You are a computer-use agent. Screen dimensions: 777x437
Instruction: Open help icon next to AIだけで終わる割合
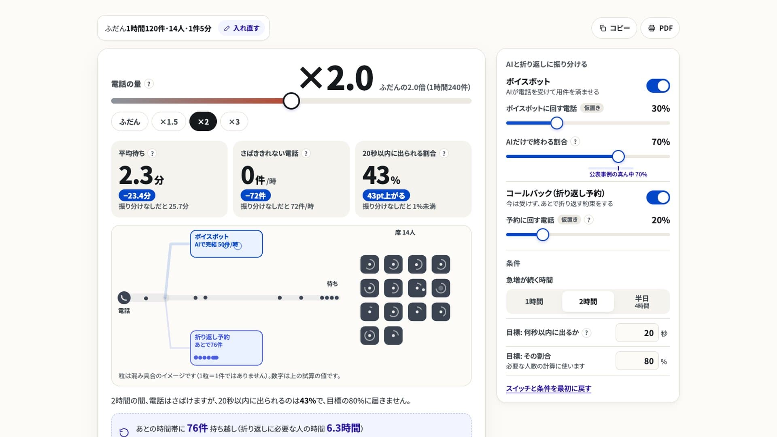575,142
